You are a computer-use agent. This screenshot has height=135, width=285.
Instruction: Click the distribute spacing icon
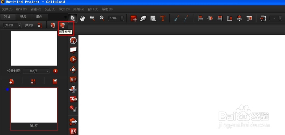263,18
